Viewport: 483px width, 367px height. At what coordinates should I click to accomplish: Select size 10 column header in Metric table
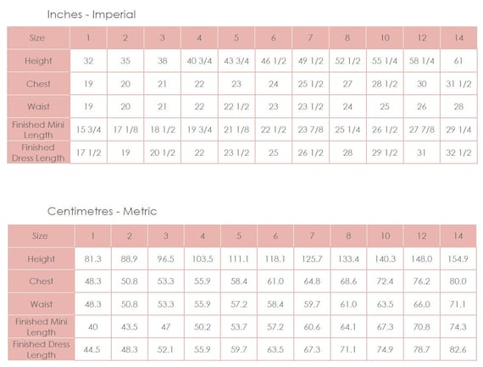pos(385,236)
